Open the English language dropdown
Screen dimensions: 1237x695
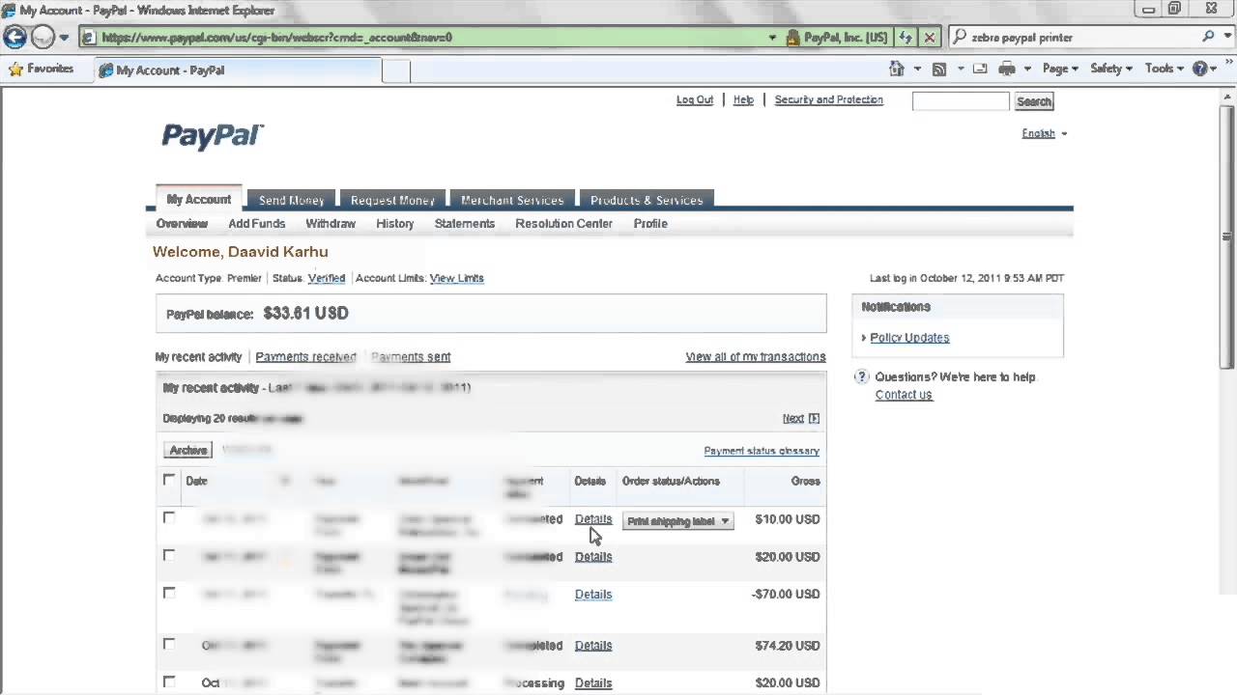(x=1044, y=133)
